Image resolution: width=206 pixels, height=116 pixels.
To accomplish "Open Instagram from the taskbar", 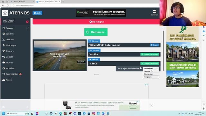I will click(x=94, y=113).
